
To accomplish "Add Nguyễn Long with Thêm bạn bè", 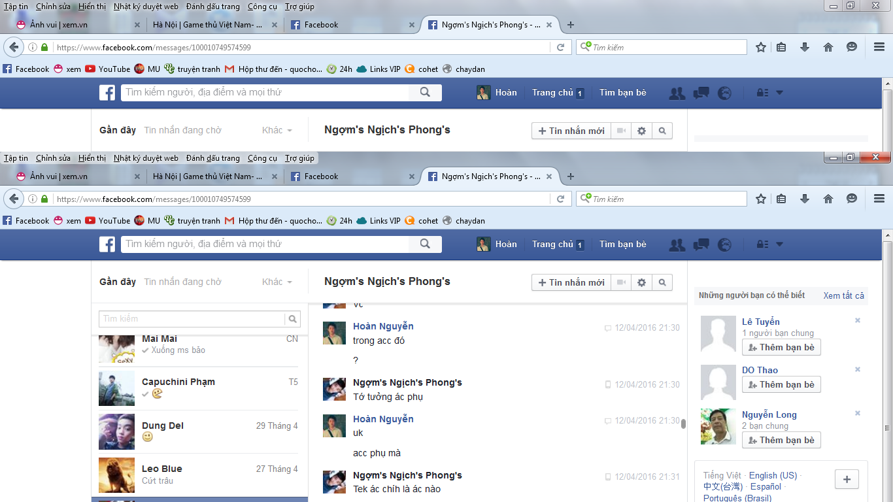I will 781,440.
